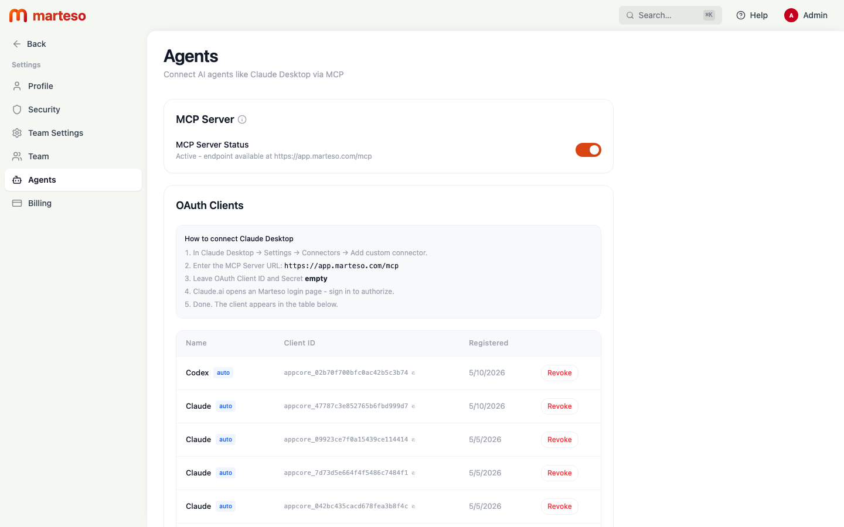Click the ⌘K shortcut badge
The image size is (844, 527).
coord(709,15)
